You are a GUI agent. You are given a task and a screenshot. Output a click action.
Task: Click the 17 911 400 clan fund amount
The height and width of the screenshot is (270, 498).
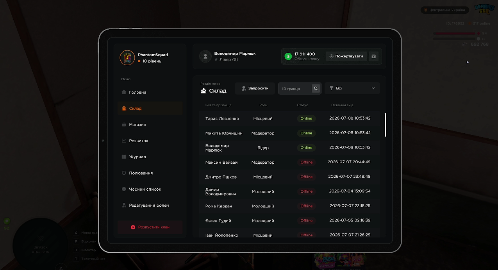coord(305,54)
